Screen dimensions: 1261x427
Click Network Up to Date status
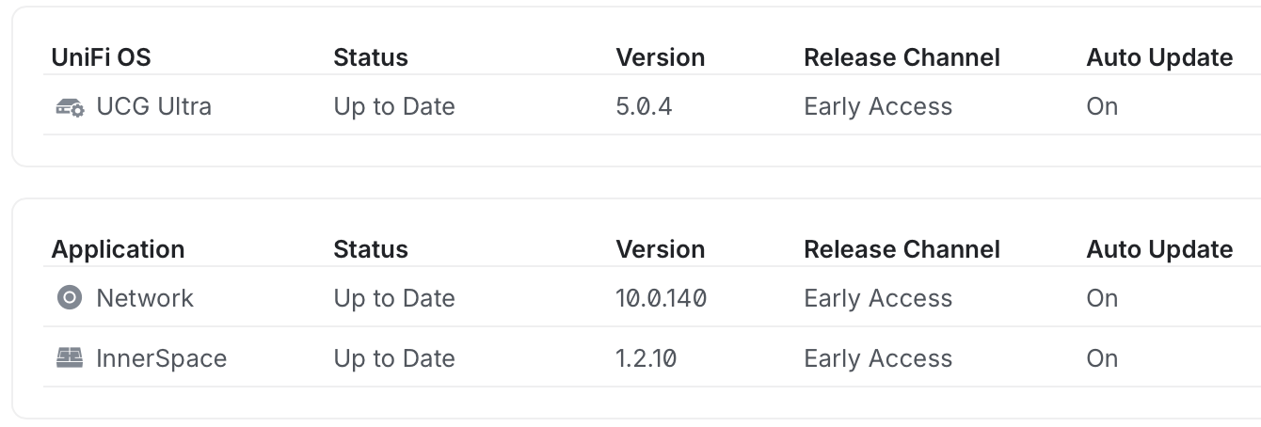click(x=393, y=298)
